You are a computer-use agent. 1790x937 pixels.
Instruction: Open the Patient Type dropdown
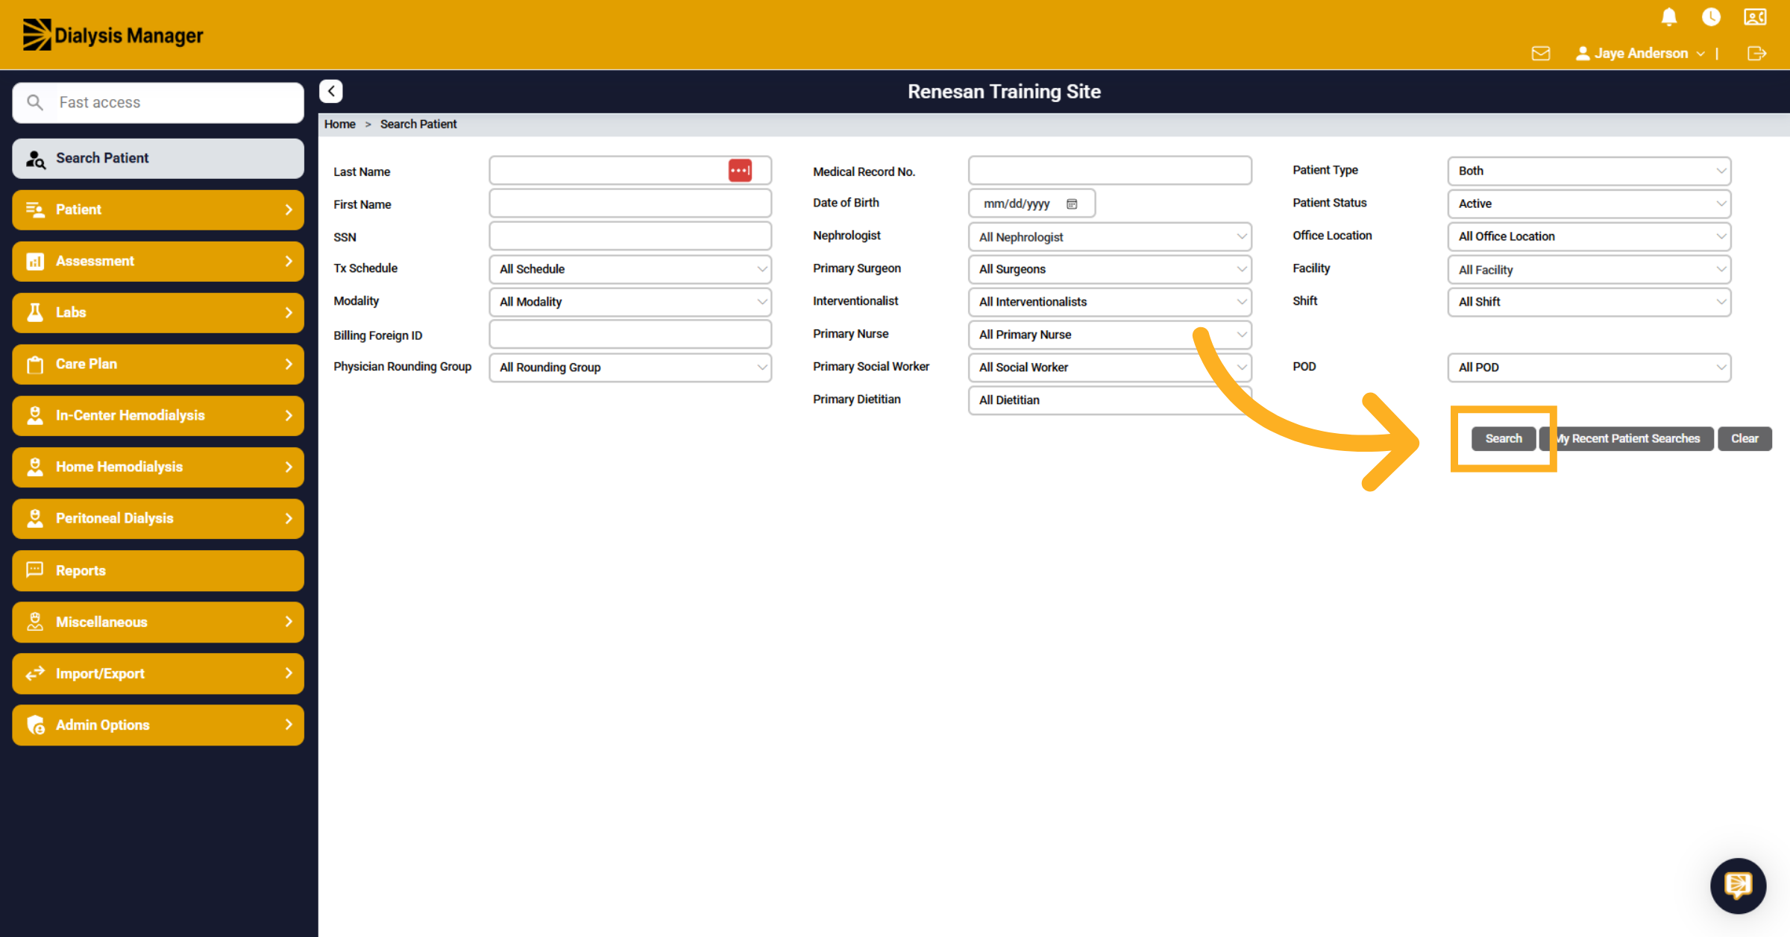pos(1589,171)
